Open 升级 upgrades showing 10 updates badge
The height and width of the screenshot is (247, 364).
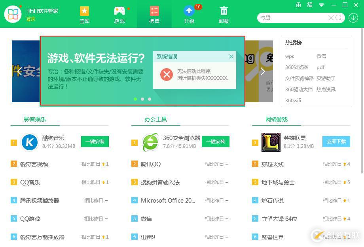(x=189, y=14)
